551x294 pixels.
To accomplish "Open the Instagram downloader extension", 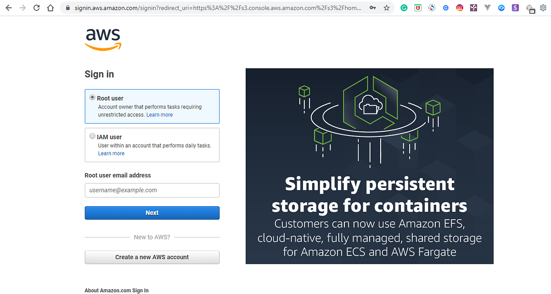I will tap(459, 8).
